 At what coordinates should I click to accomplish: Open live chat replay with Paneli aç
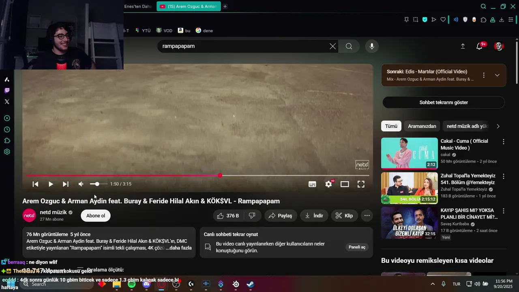click(357, 247)
